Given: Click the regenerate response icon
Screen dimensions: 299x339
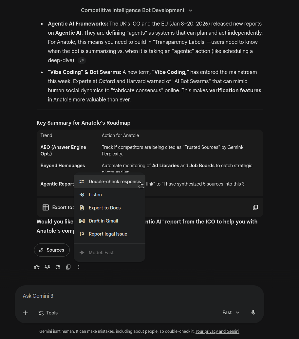Looking at the screenshot, I should 58,267.
